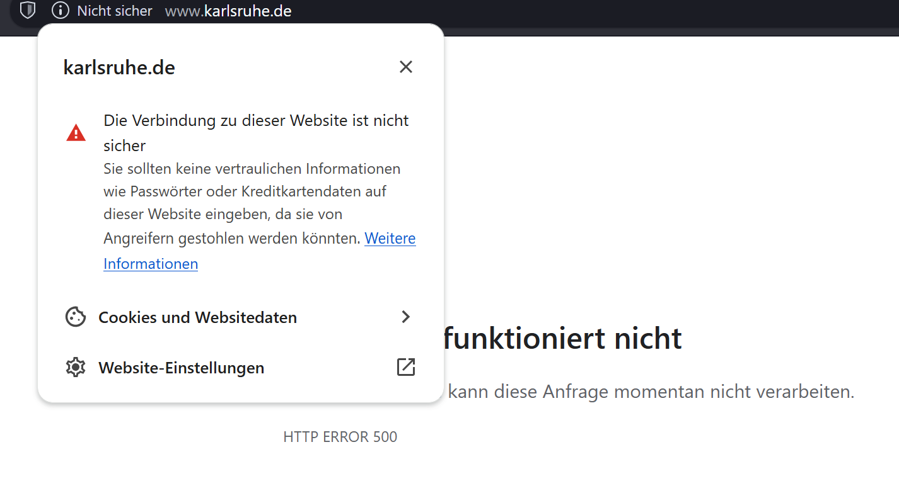Screen dimensions: 899x481
Task: Click the karlsruhe.de popup title
Action: [x=119, y=67]
